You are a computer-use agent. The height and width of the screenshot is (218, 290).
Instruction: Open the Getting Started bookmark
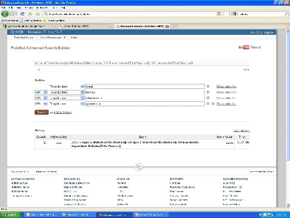(x=31, y=21)
